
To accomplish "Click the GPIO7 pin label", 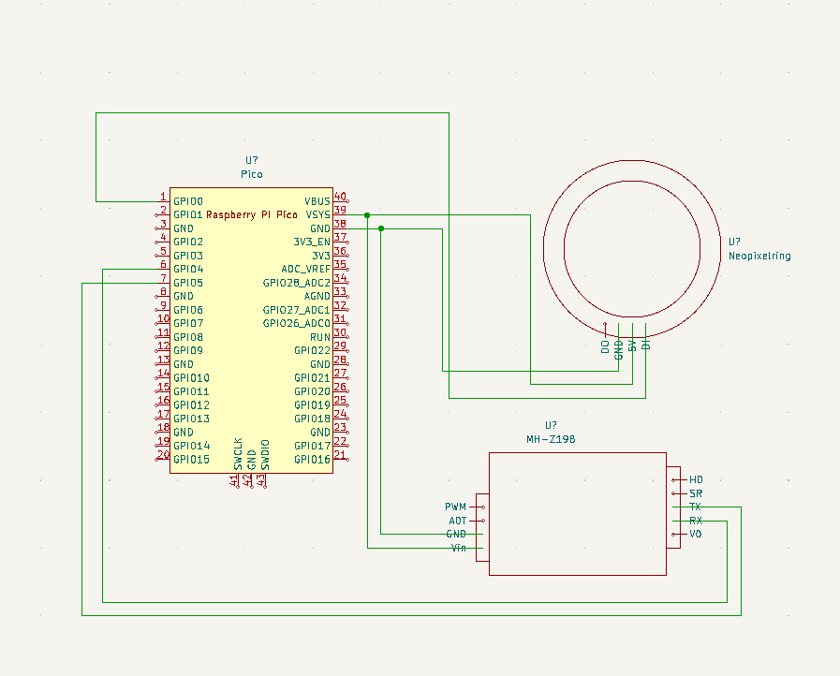I will click(188, 324).
